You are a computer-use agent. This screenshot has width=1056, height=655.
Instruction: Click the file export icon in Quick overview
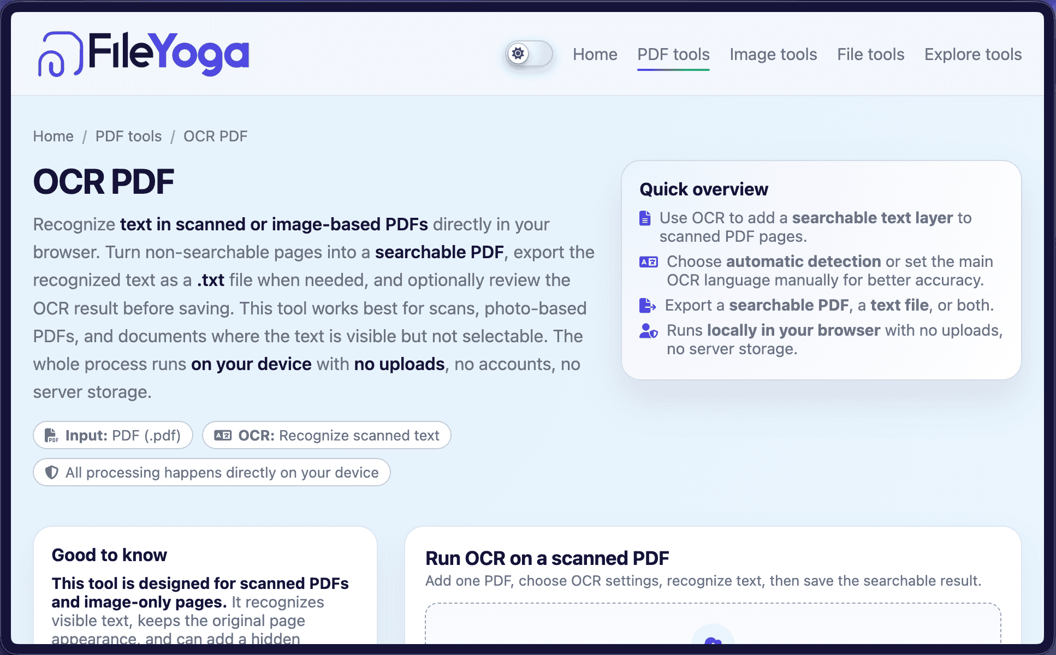(648, 306)
